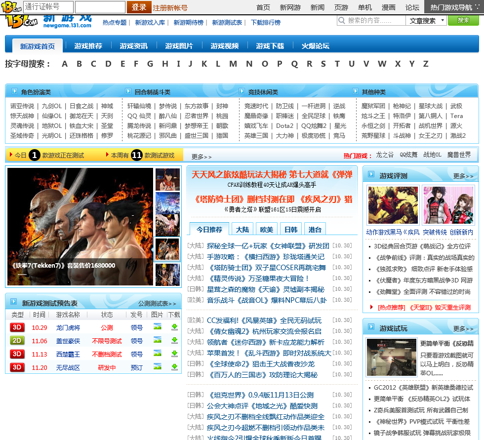Open the 火爆论坛 navigation tab
This screenshot has width=484, height=440.
(316, 46)
